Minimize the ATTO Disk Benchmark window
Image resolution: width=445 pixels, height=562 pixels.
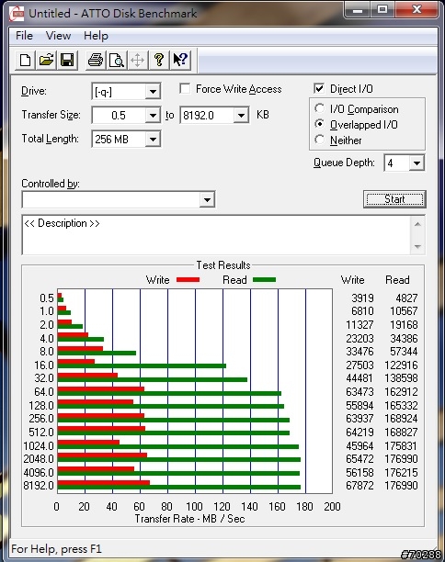pos(357,10)
